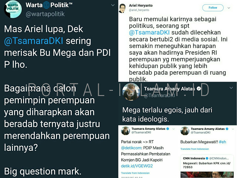The width and height of the screenshot is (237, 178).
Task: Click the verified badge beside Tsamara Amany Alatas
Action: 199,89
